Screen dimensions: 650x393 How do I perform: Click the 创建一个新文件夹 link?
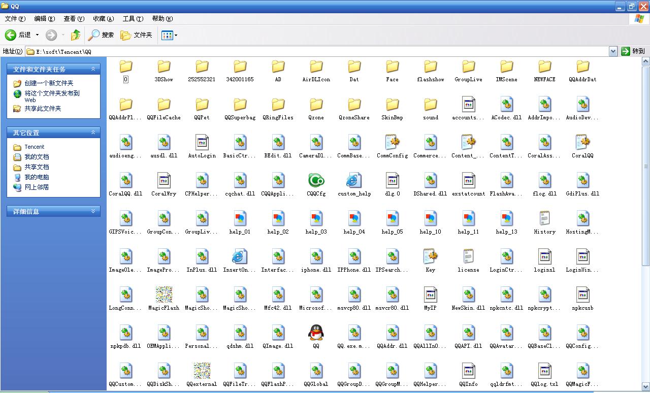point(49,83)
